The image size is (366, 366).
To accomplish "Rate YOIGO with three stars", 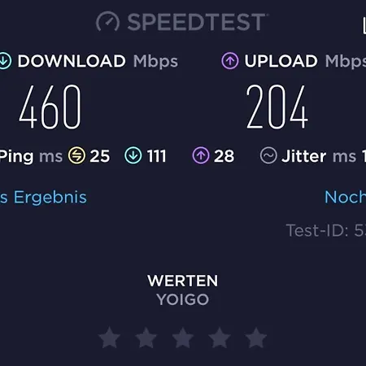I will coord(183,338).
